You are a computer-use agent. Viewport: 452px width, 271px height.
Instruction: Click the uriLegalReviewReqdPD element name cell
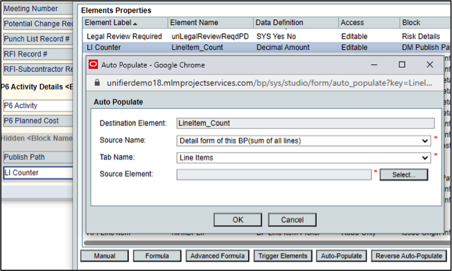pos(210,36)
